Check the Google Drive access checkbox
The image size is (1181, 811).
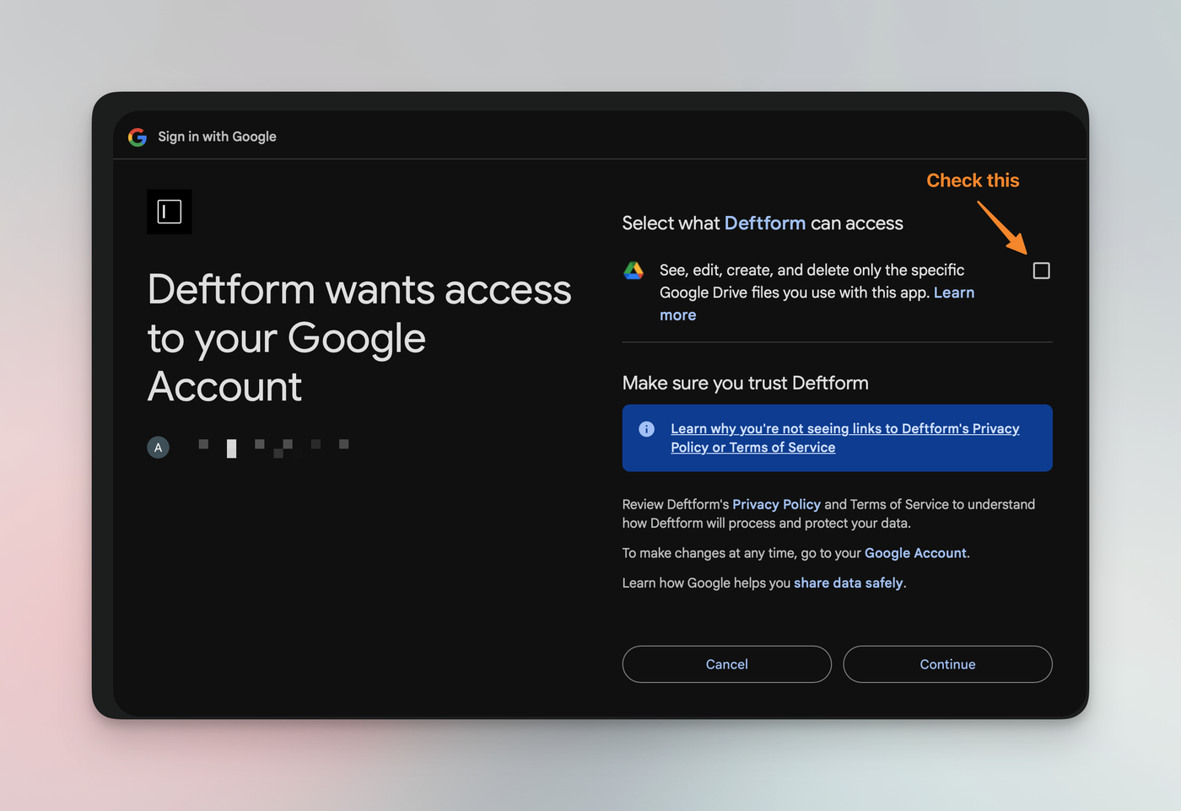click(x=1042, y=271)
